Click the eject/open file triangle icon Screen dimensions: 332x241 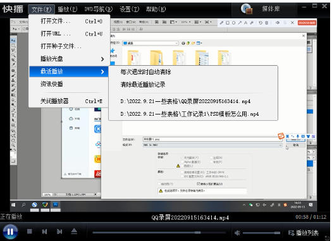(x=74, y=232)
